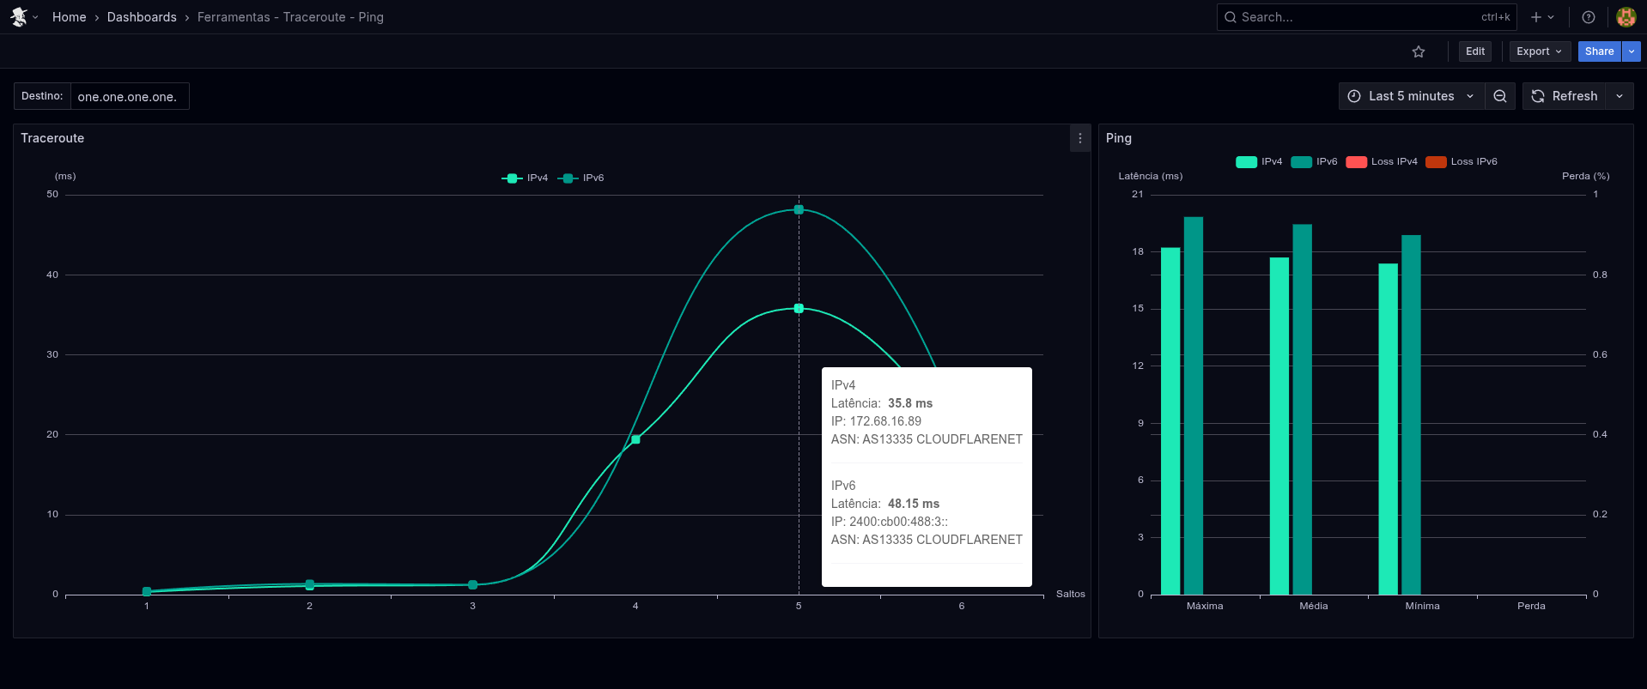The height and width of the screenshot is (689, 1647).
Task: Star this dashboard as favorite
Action: [x=1419, y=51]
